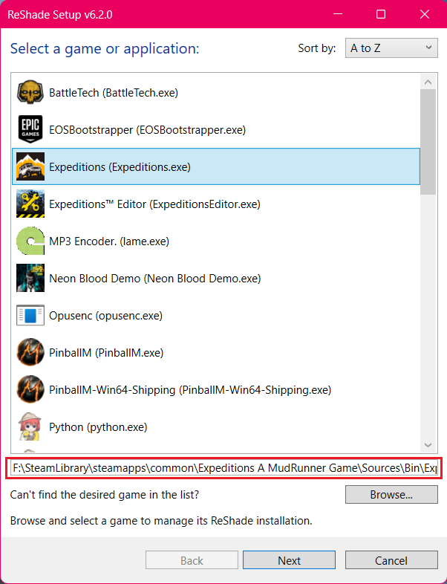Proceed with the Next button
Viewport: 447px width, 584px height.
[x=289, y=560]
